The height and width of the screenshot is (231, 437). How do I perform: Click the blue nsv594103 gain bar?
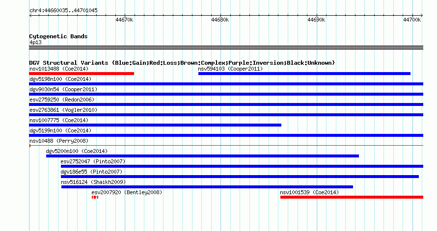click(304, 74)
